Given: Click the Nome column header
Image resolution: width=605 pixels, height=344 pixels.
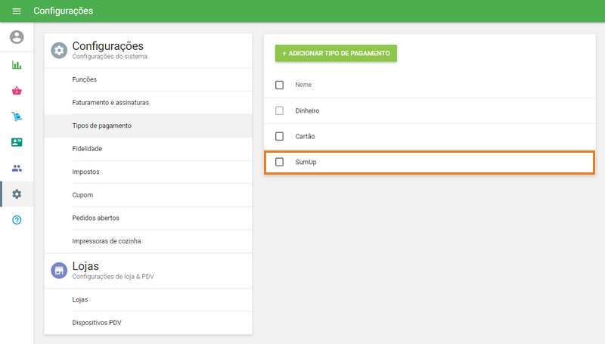Looking at the screenshot, I should point(303,85).
